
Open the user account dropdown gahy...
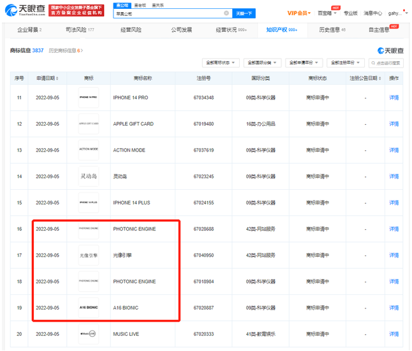point(398,13)
